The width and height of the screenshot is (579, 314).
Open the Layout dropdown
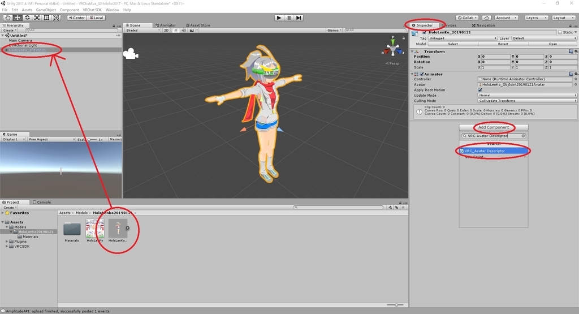point(564,18)
